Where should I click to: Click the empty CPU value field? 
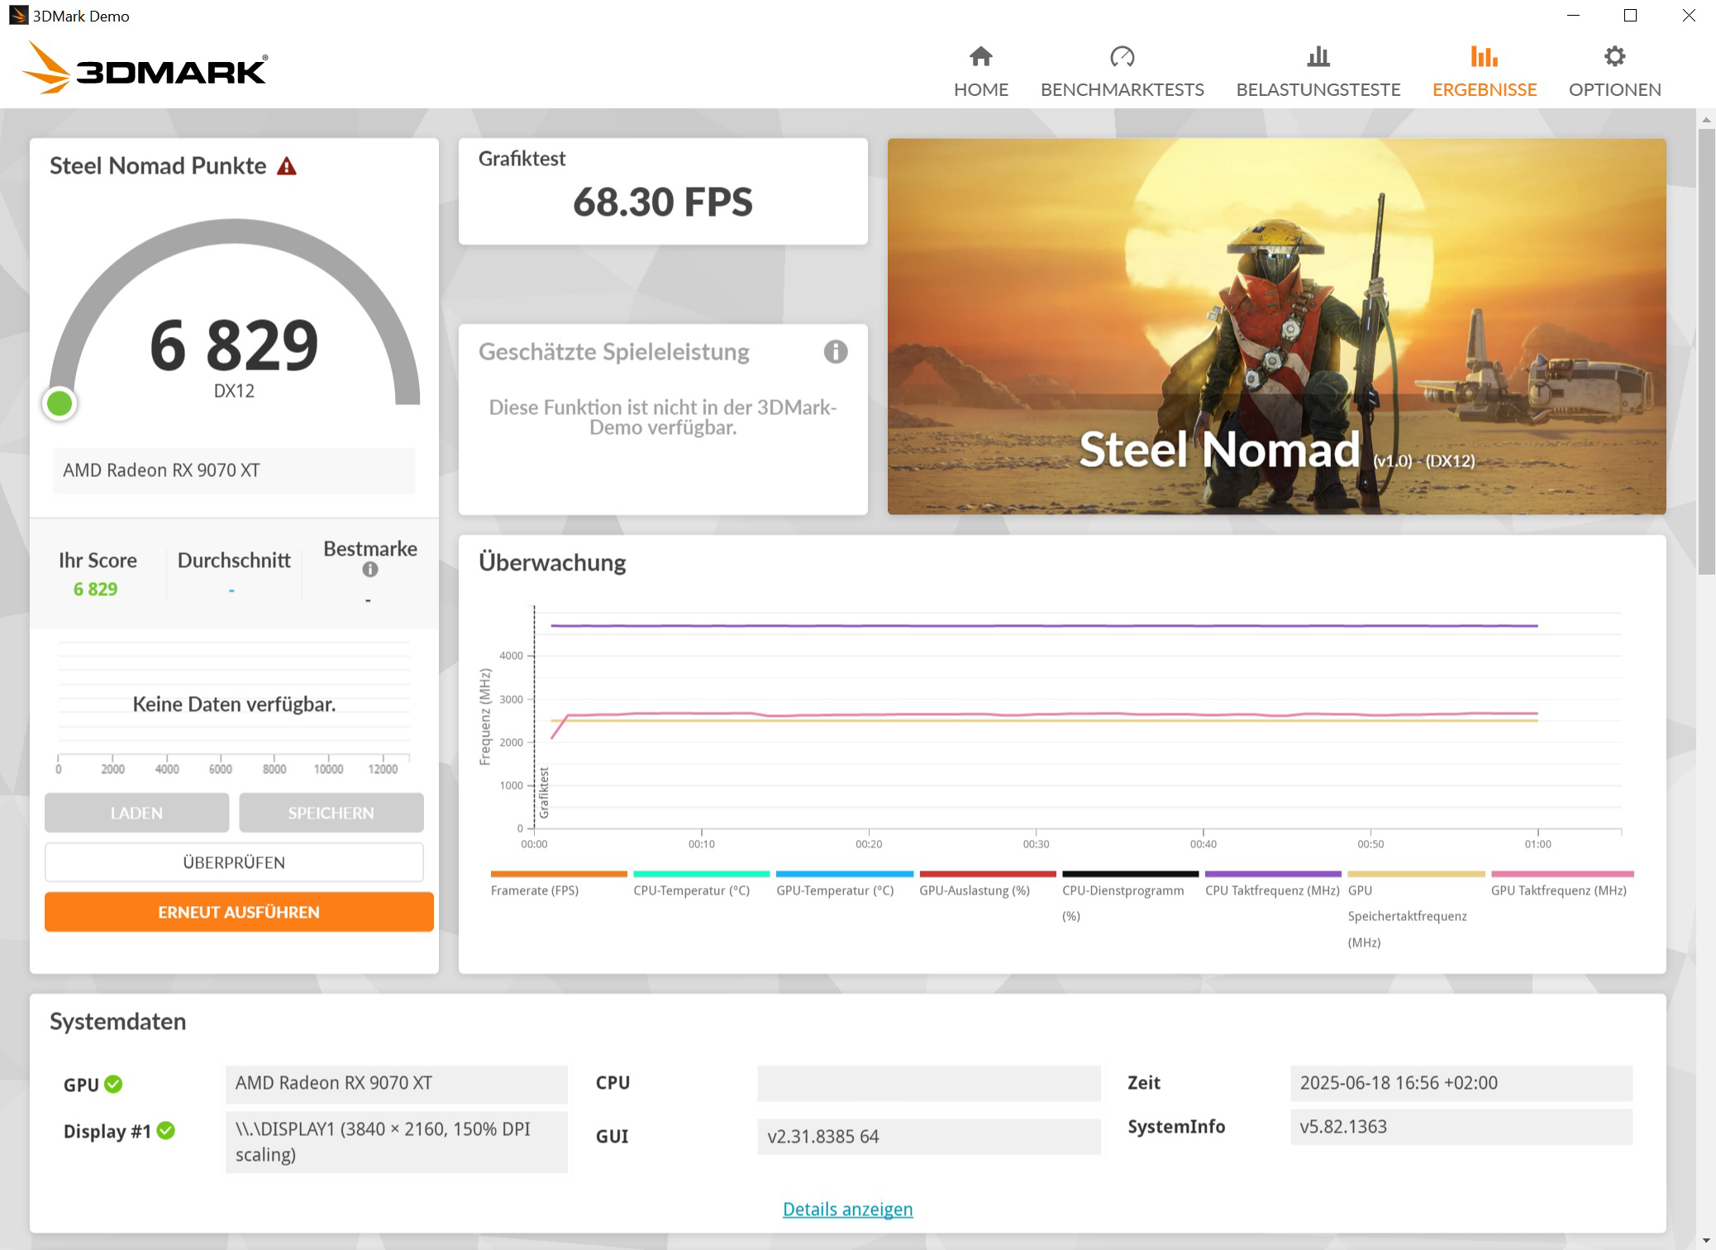(x=928, y=1083)
